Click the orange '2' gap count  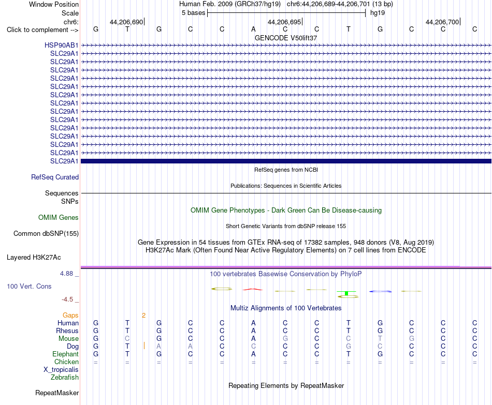pos(143,316)
